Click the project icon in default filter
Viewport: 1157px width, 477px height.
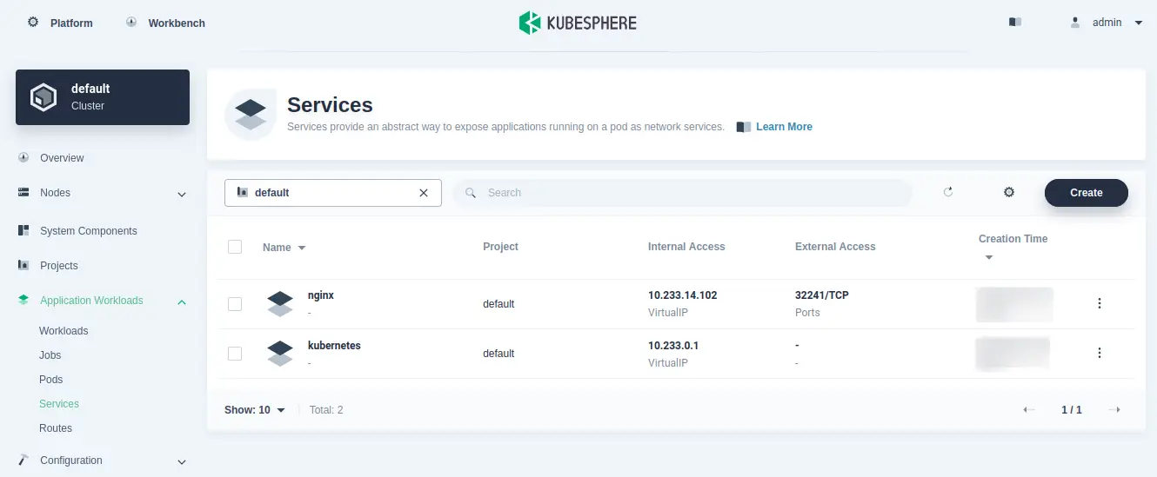point(242,193)
